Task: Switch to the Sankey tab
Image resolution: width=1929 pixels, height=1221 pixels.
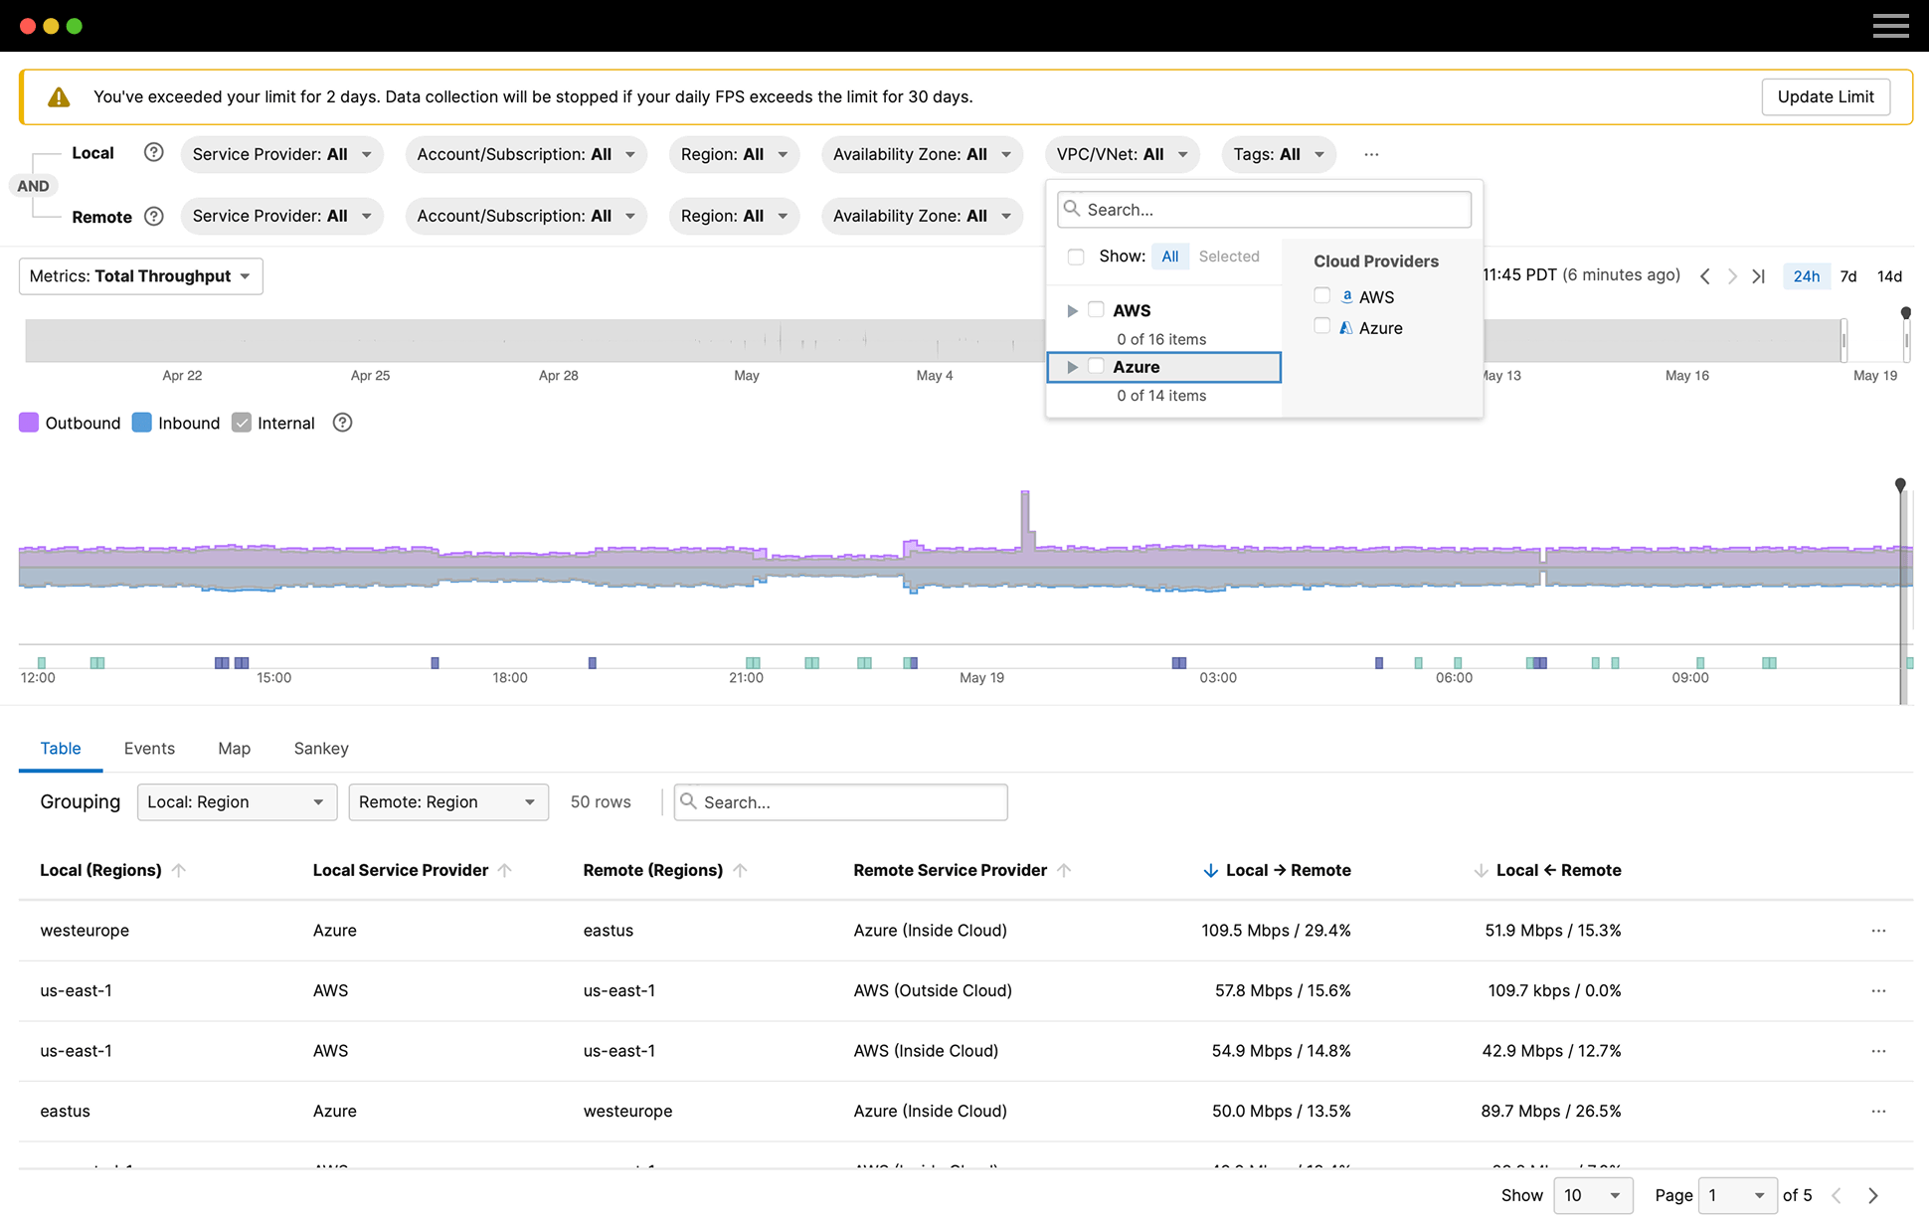Action: tap(320, 749)
